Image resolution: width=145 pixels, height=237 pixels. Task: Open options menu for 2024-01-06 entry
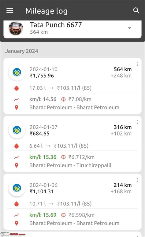pyautogui.click(x=137, y=180)
